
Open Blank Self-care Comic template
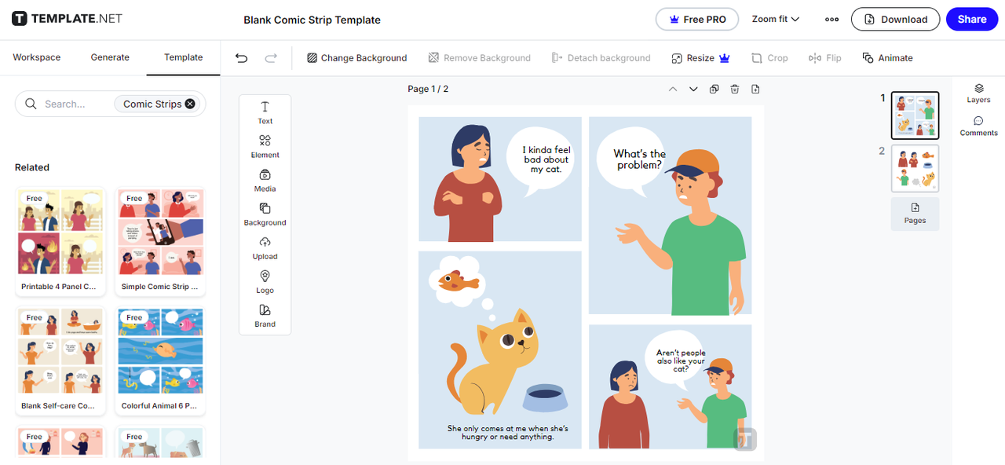tap(60, 361)
